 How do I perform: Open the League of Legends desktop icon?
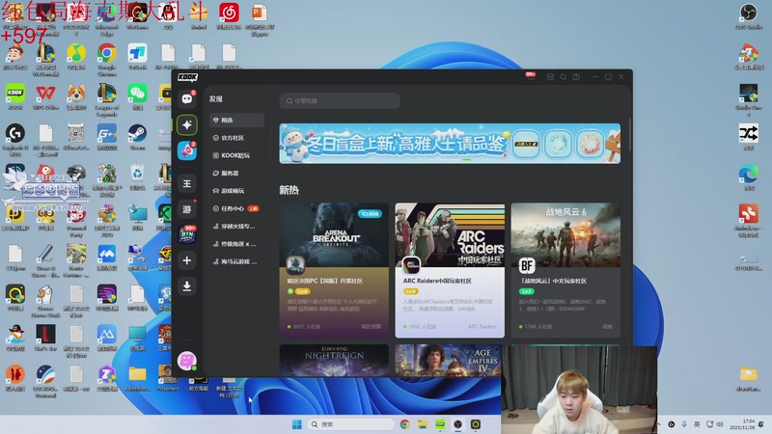107,100
